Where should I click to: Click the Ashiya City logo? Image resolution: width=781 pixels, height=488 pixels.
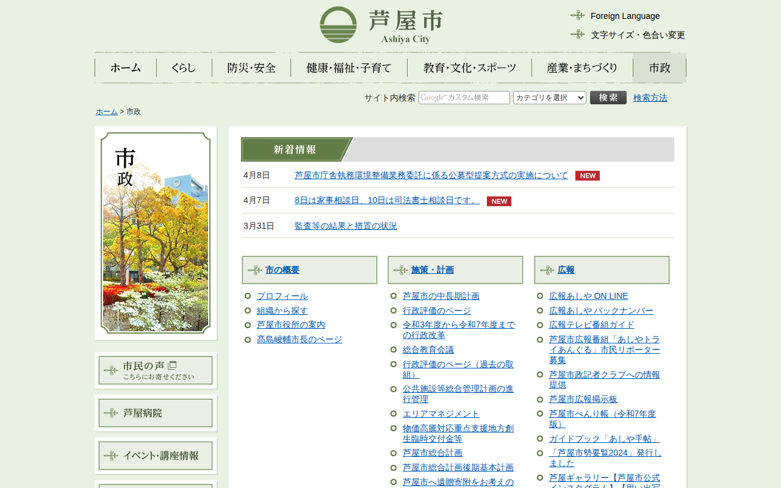tap(381, 25)
